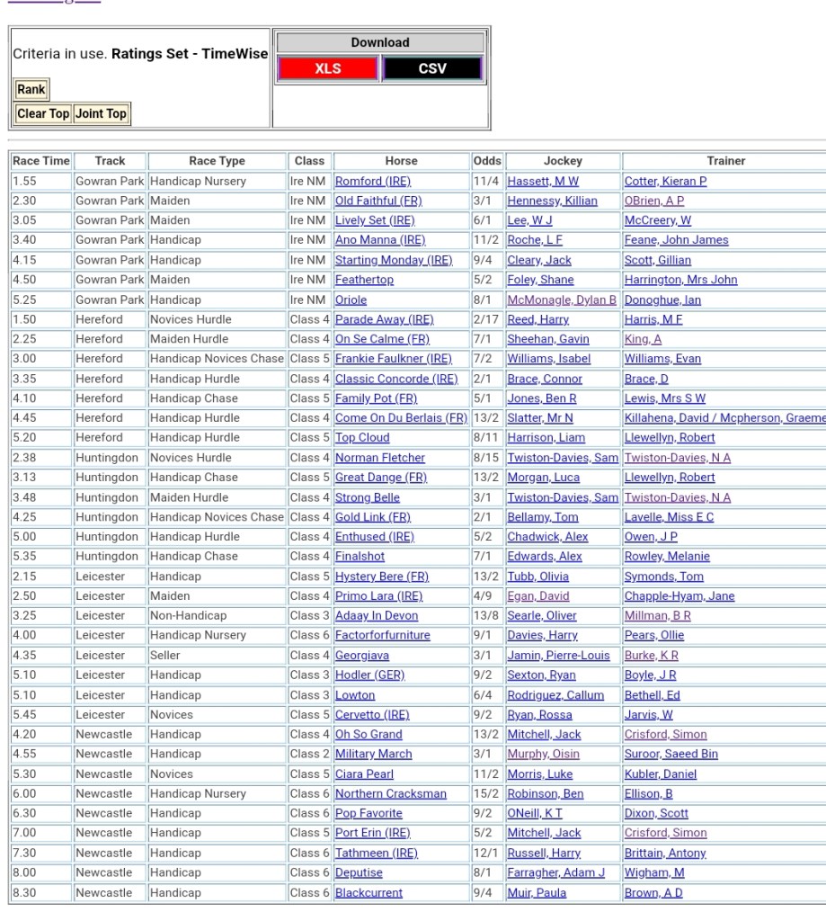Download ratings as CSV file
The width and height of the screenshot is (826, 921).
432,68
